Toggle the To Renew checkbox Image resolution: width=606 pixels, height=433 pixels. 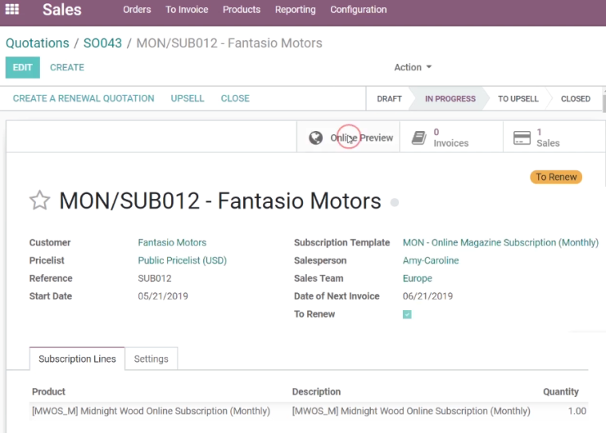pos(407,314)
